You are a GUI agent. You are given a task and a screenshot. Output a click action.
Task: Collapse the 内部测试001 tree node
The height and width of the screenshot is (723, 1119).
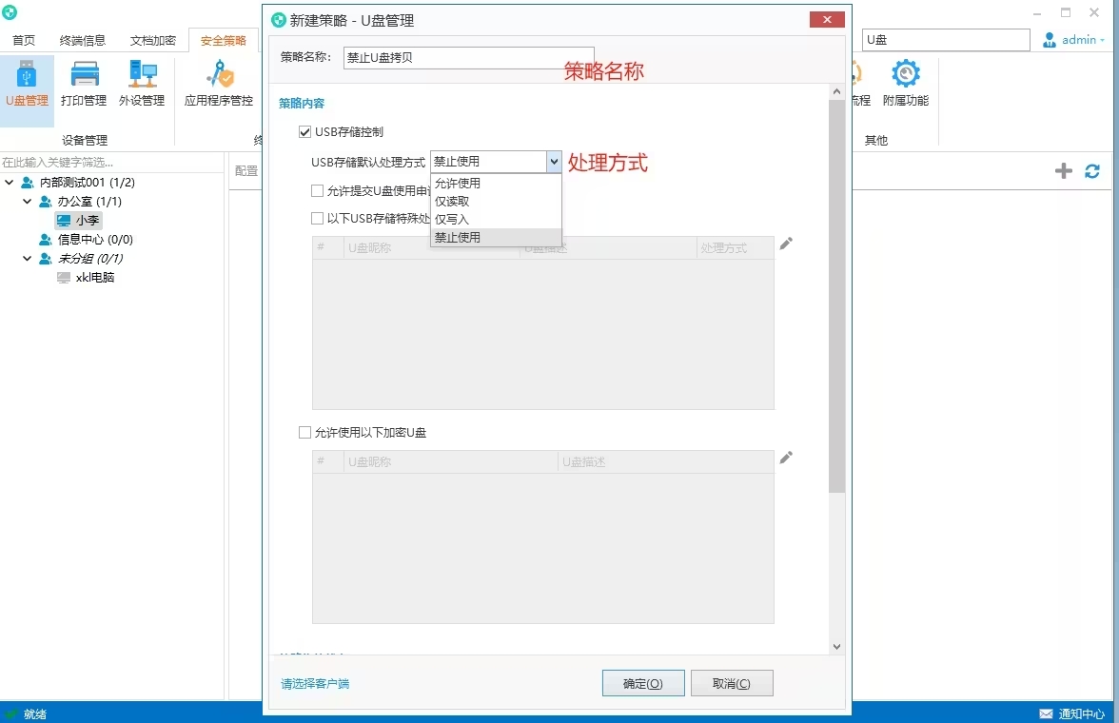click(10, 183)
